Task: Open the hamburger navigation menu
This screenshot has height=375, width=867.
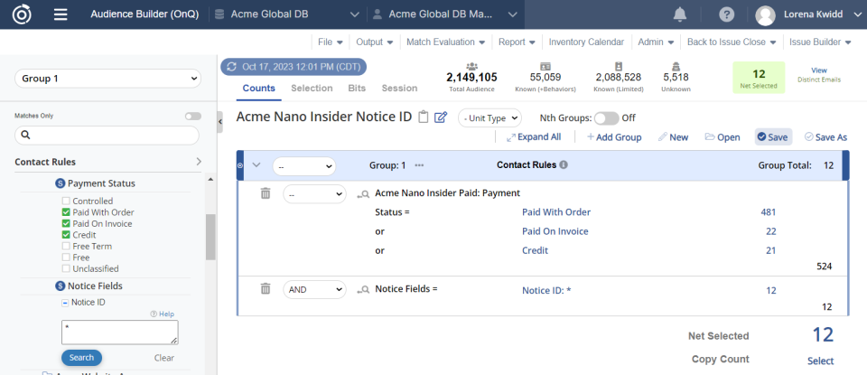Action: coord(61,14)
